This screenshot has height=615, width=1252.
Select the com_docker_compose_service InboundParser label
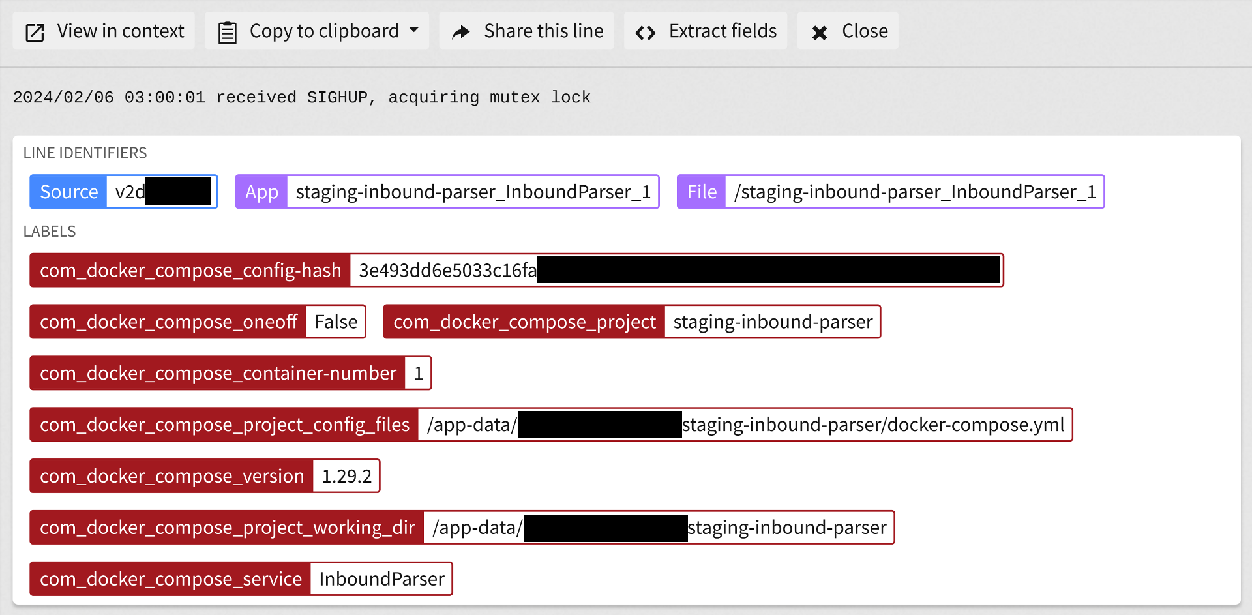[241, 578]
